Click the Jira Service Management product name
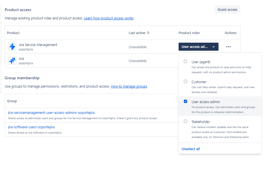274x169 pixels. coord(38,45)
